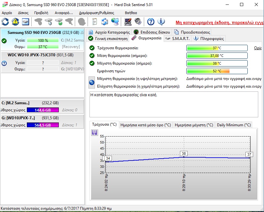Open help with the blue question mark icon
264x212 pixels.
[x=151, y=22]
